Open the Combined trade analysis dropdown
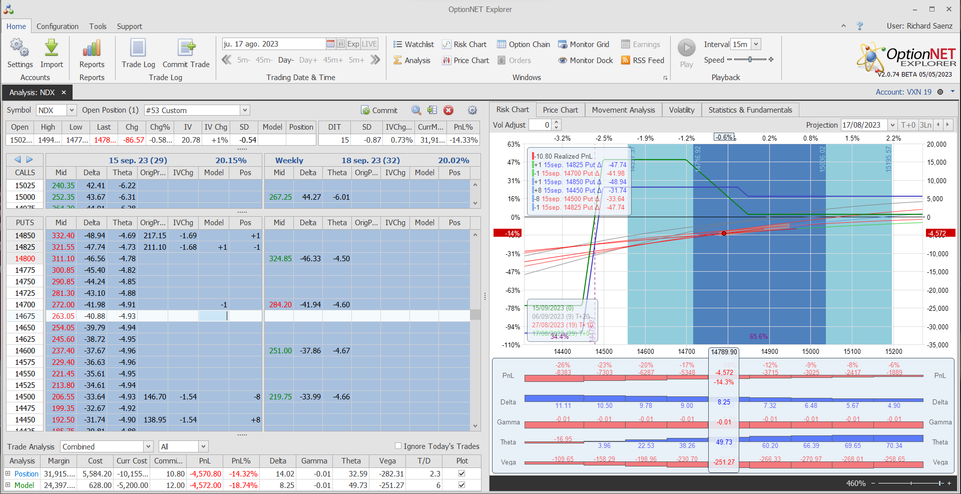 tap(148, 446)
